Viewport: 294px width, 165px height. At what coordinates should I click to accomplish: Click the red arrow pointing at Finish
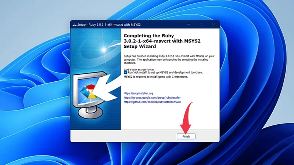[x=186, y=117]
